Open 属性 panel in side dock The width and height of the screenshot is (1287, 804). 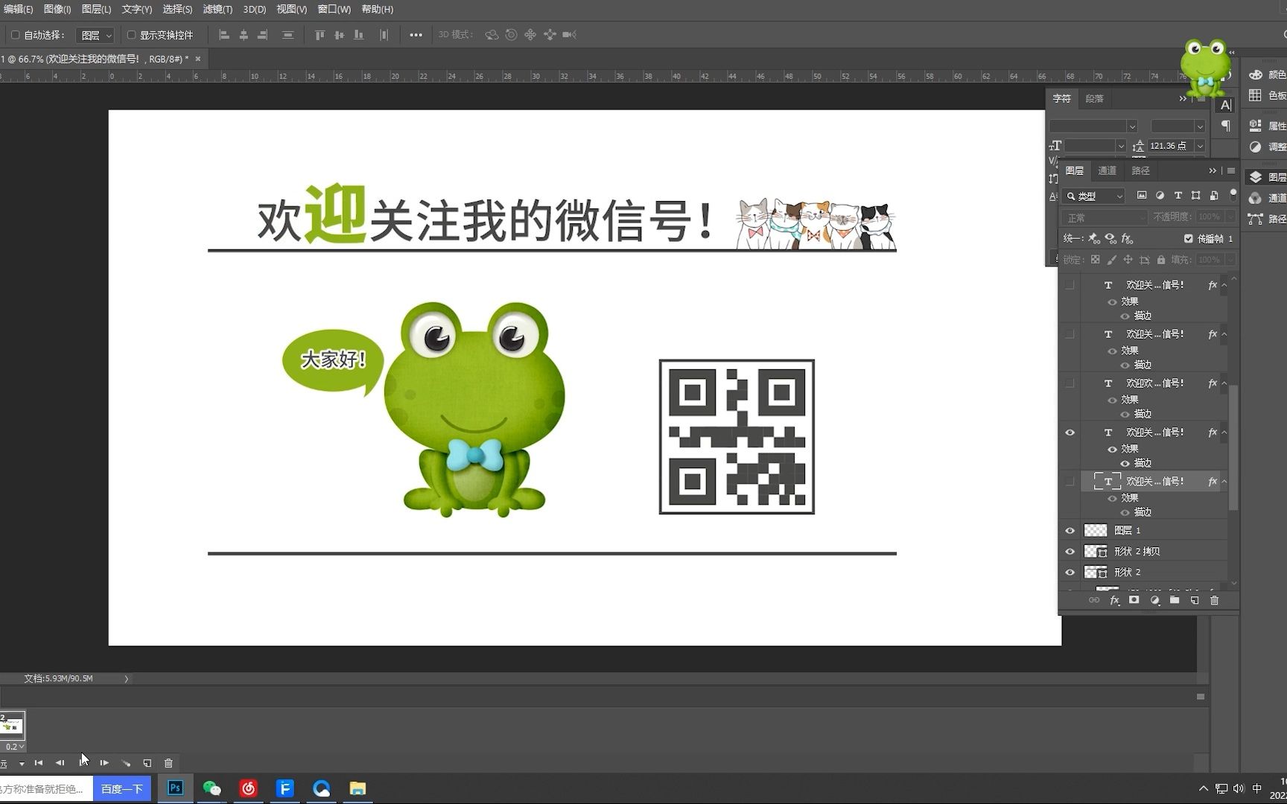(1268, 126)
